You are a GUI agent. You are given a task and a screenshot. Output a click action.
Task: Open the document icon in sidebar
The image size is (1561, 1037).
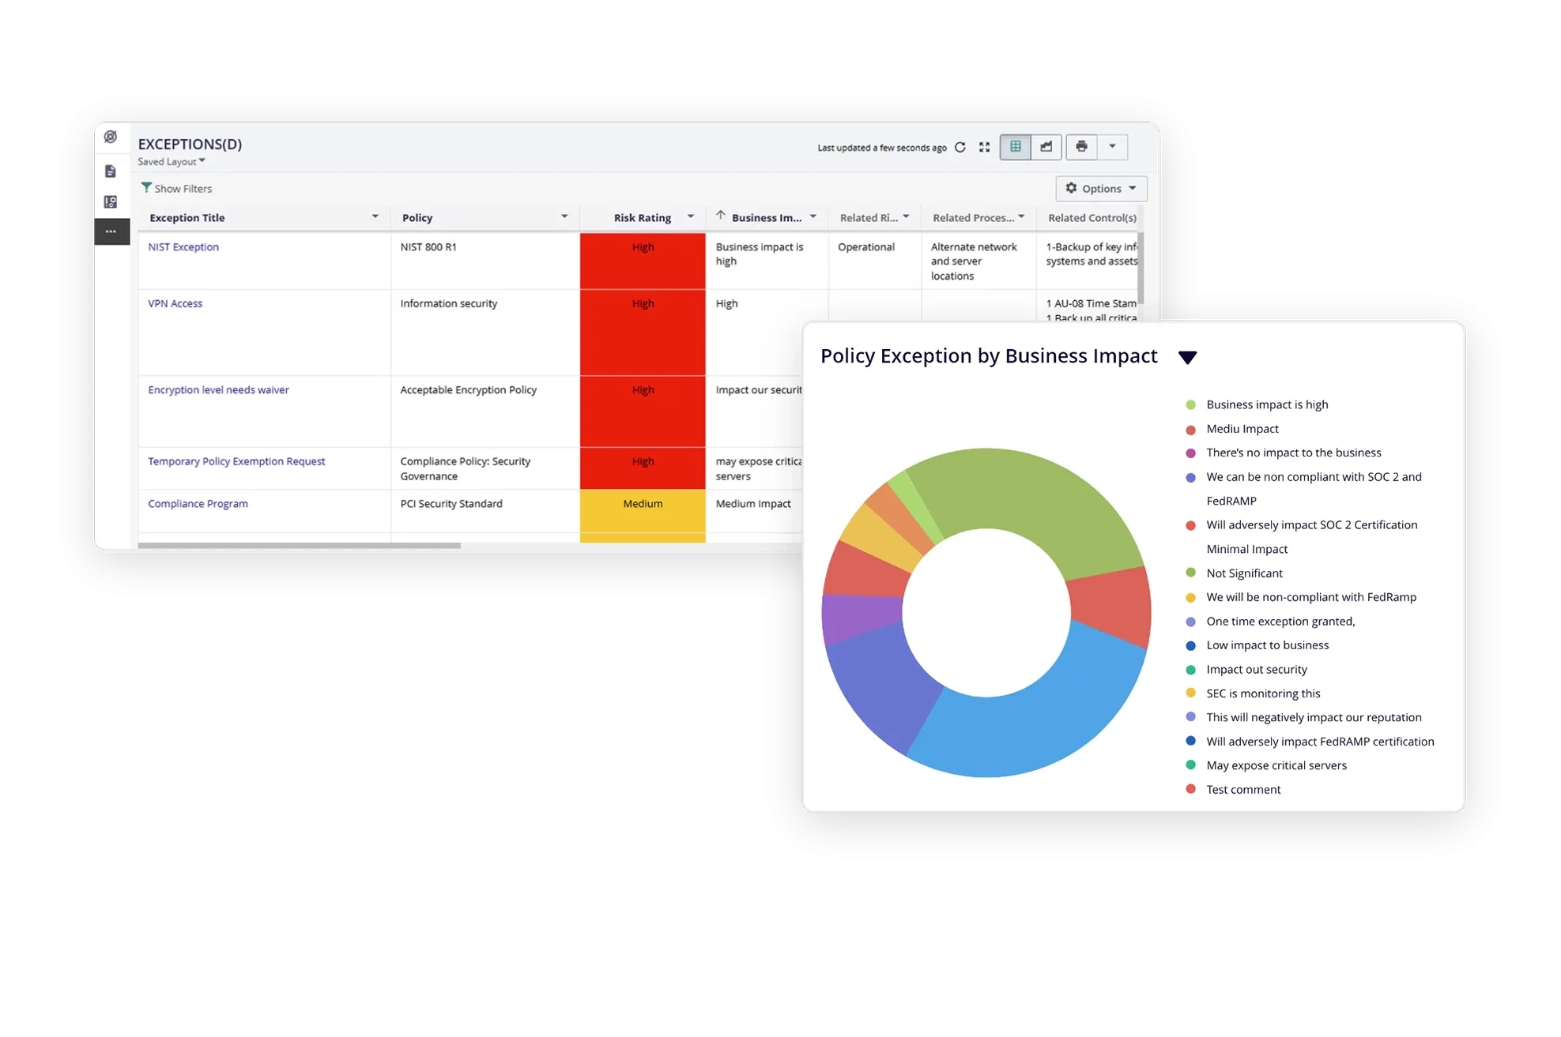coord(111,171)
